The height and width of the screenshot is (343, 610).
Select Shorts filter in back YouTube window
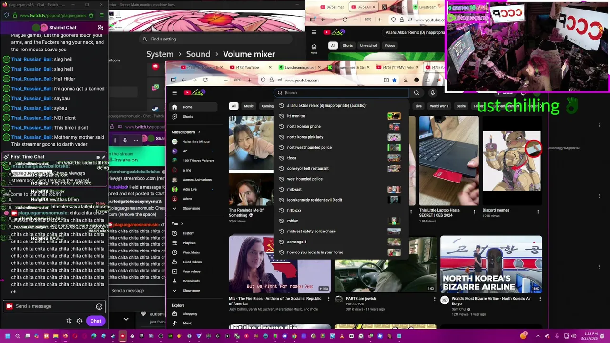(347, 46)
